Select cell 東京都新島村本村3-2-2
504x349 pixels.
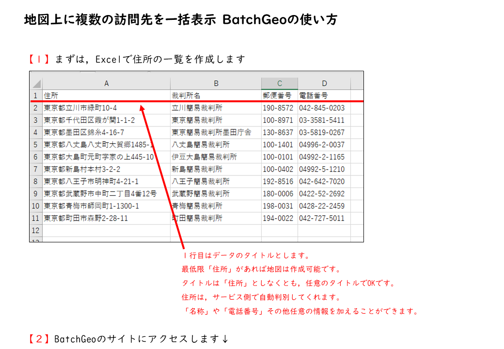pos(107,169)
